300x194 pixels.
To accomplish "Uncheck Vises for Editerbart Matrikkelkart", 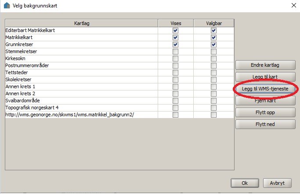I will [176, 31].
